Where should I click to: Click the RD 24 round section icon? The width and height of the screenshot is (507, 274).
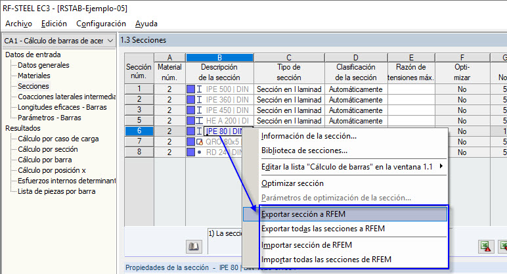point(200,152)
